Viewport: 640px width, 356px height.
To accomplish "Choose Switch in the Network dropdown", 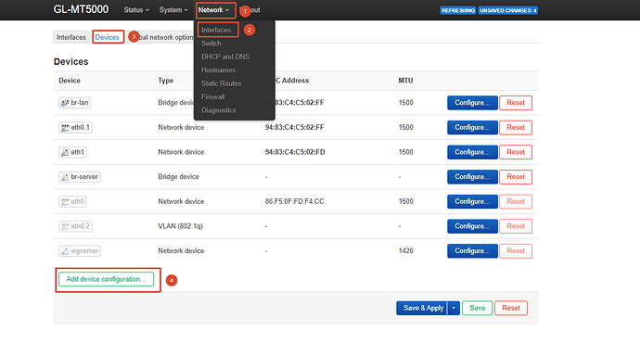I will pyautogui.click(x=211, y=44).
